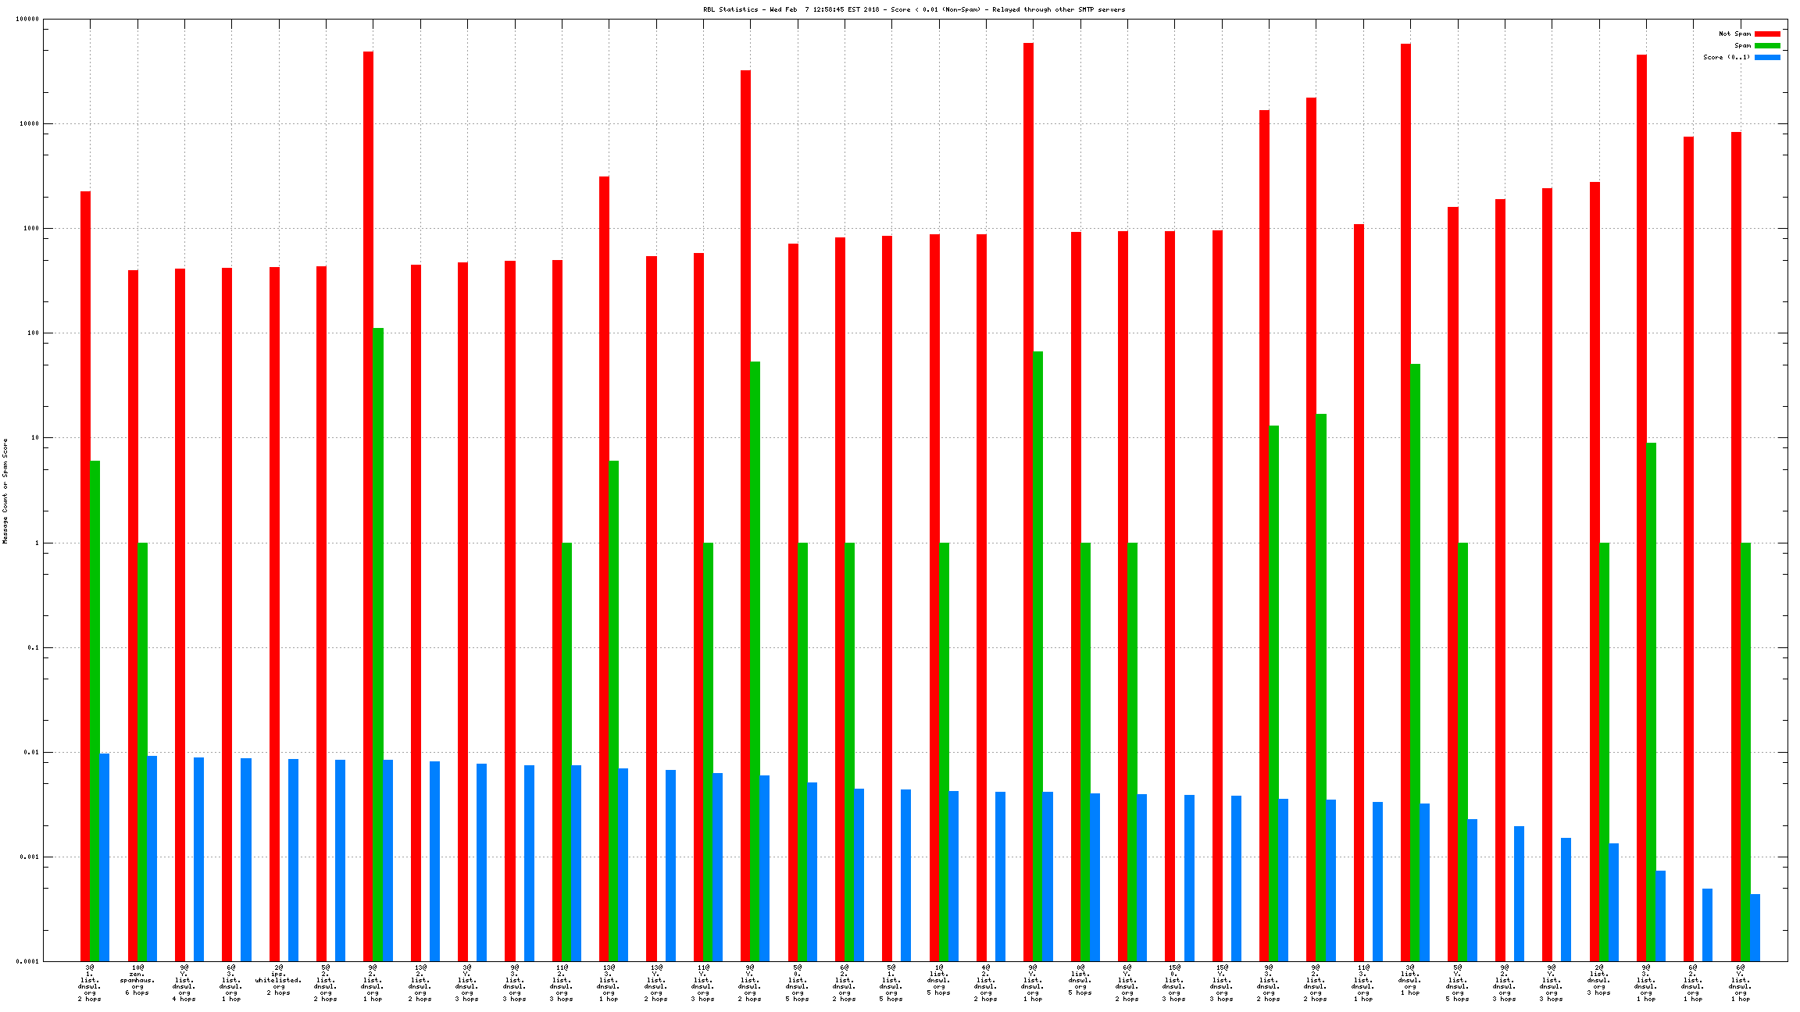1800x1012 pixels.
Task: Click the blue Score bar above zen.spamhaus.org
Action: click(152, 857)
